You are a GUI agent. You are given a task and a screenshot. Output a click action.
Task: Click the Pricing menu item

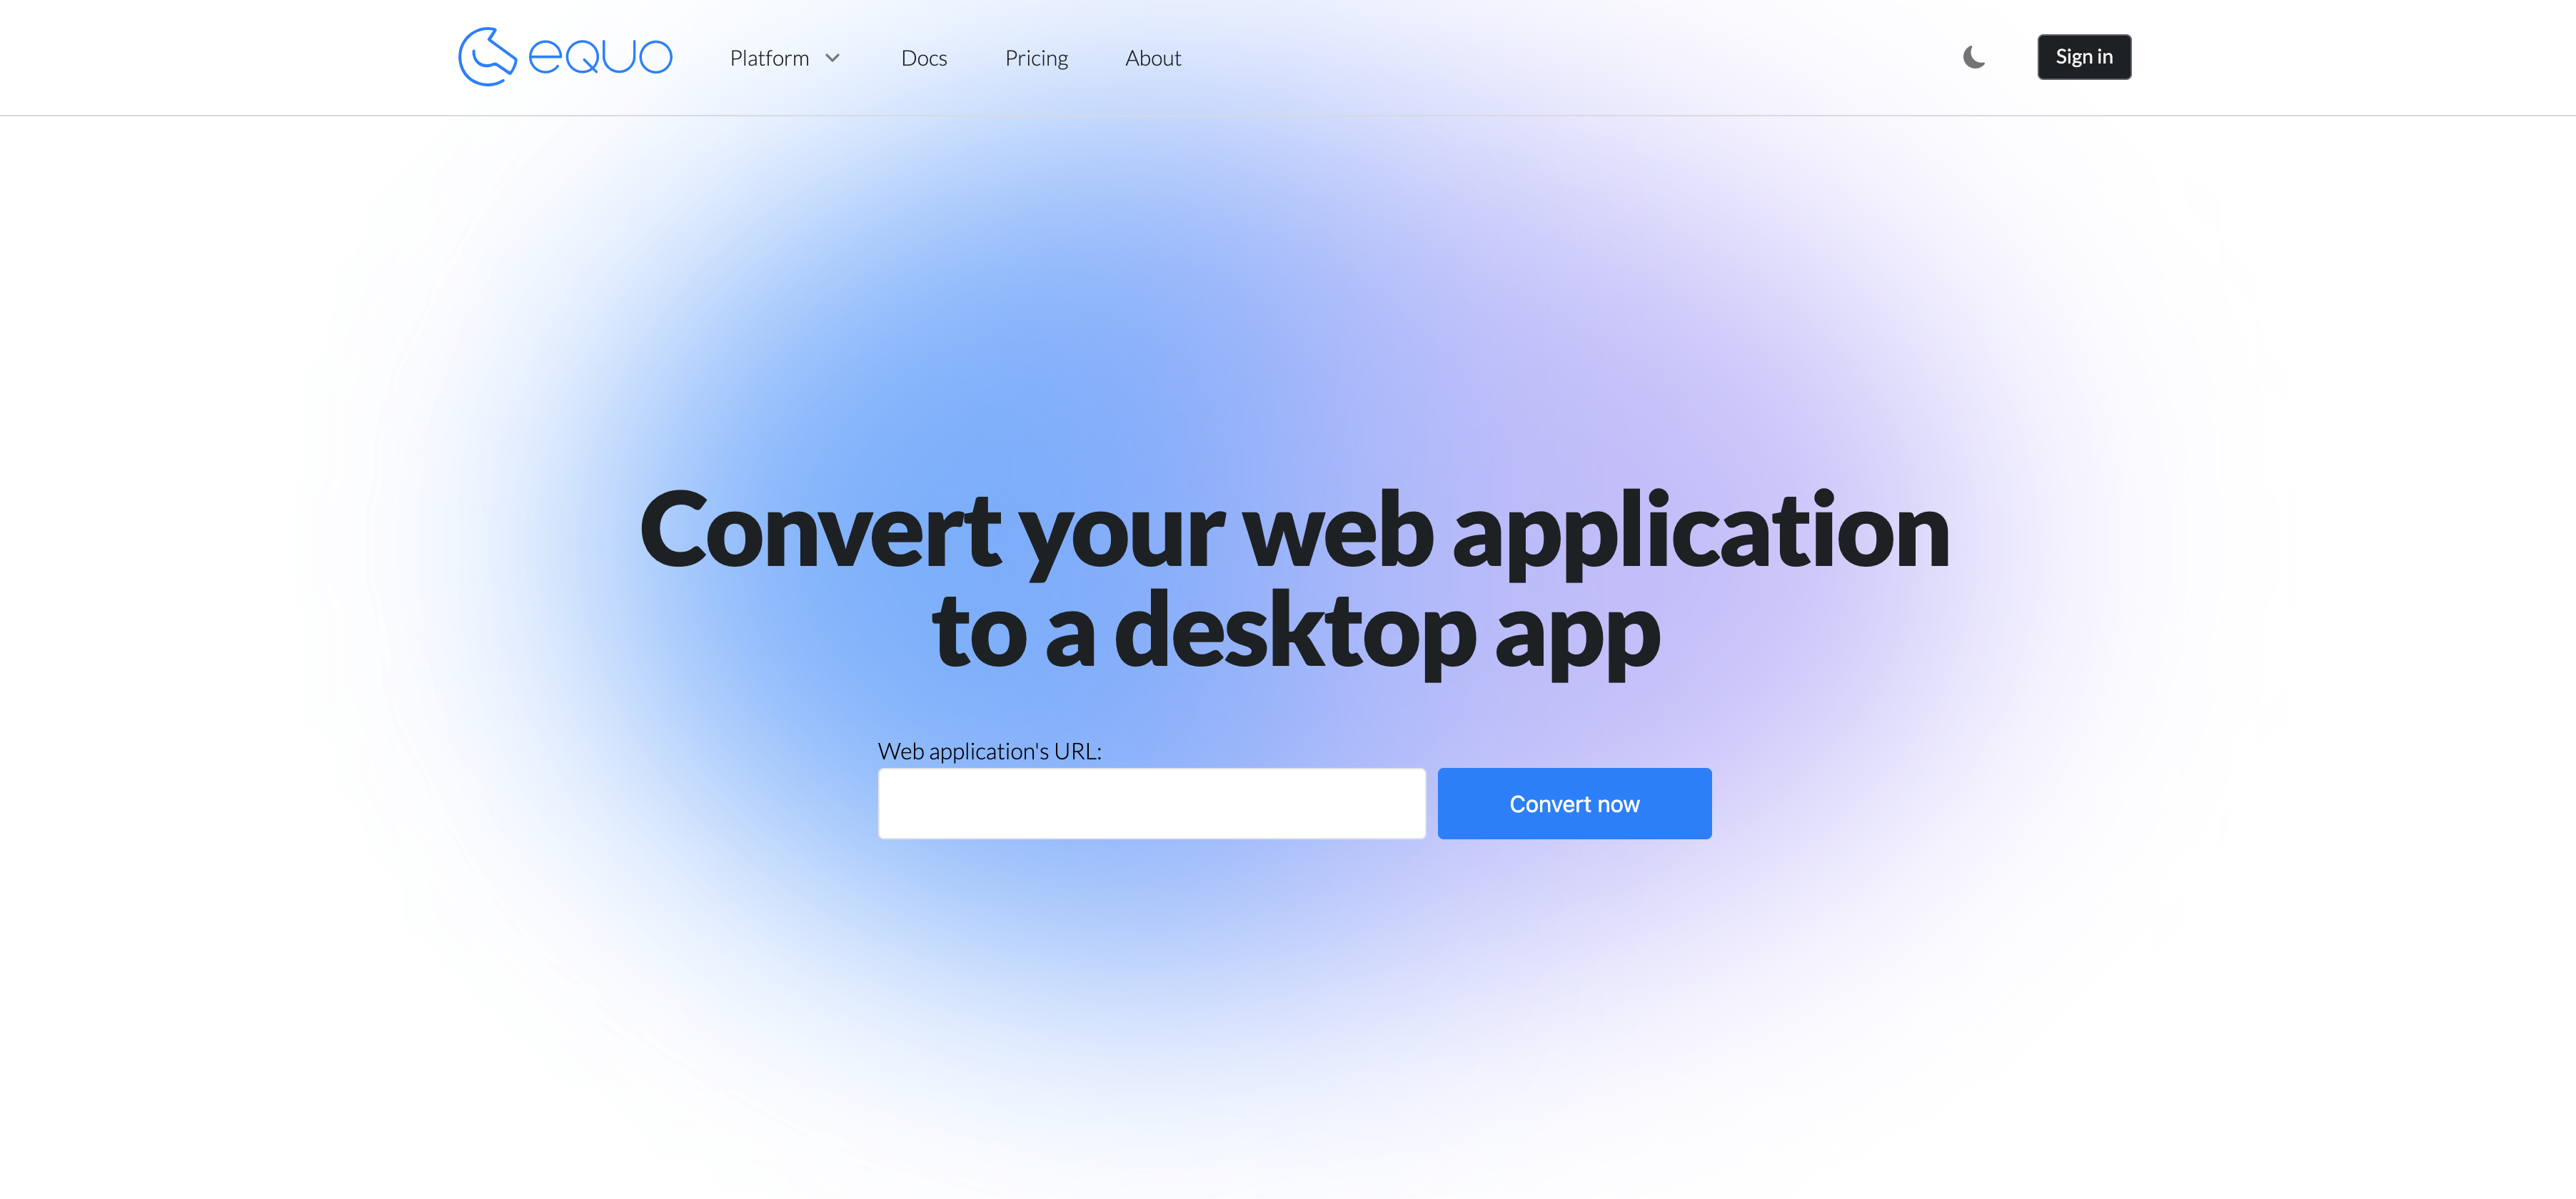1035,56
